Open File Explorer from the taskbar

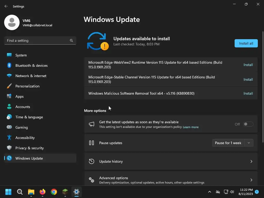[31, 192]
